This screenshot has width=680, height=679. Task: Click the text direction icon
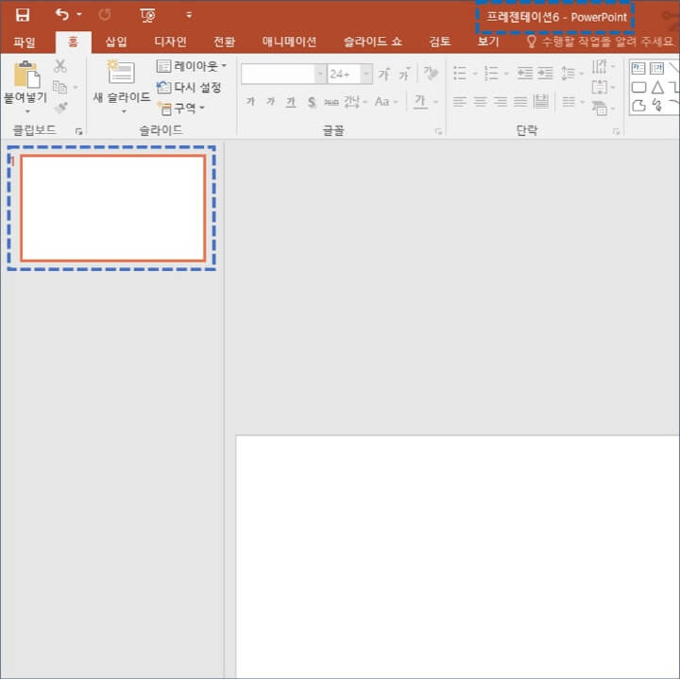600,66
